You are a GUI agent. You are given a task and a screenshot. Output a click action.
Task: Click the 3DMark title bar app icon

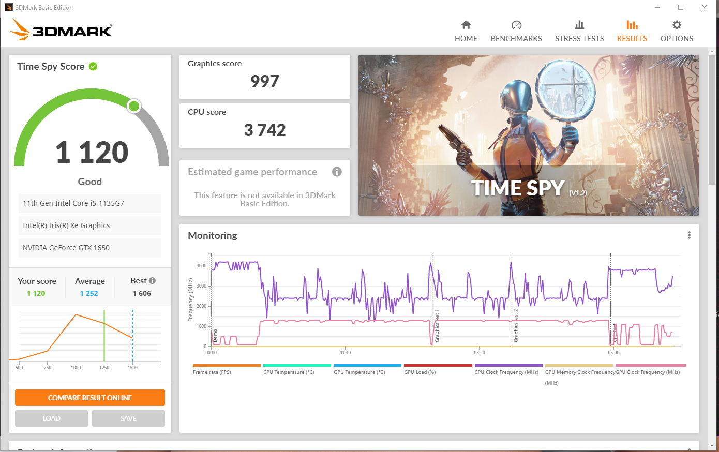pos(9,7)
